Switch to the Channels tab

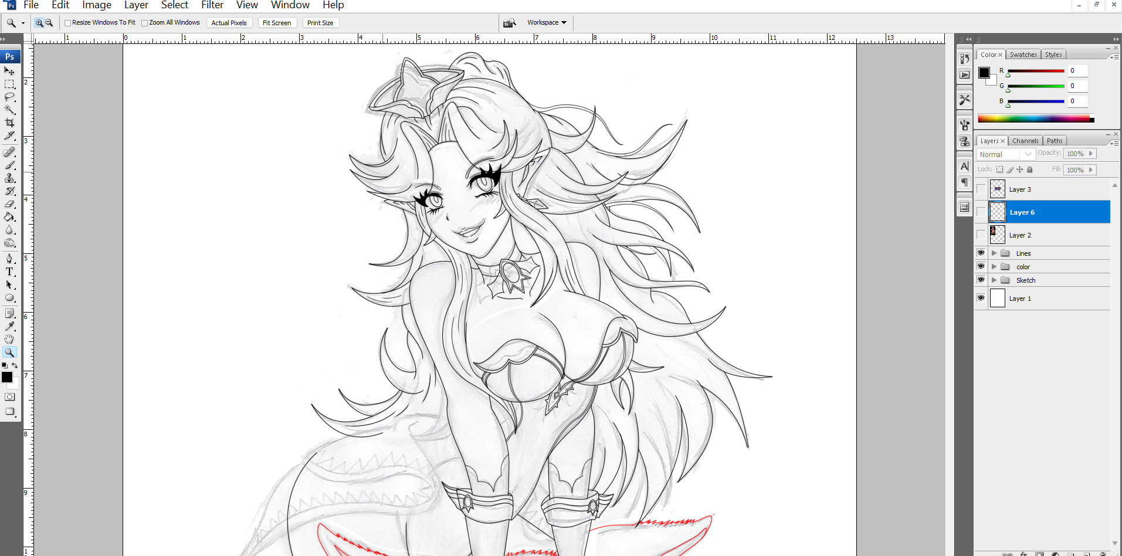1025,141
